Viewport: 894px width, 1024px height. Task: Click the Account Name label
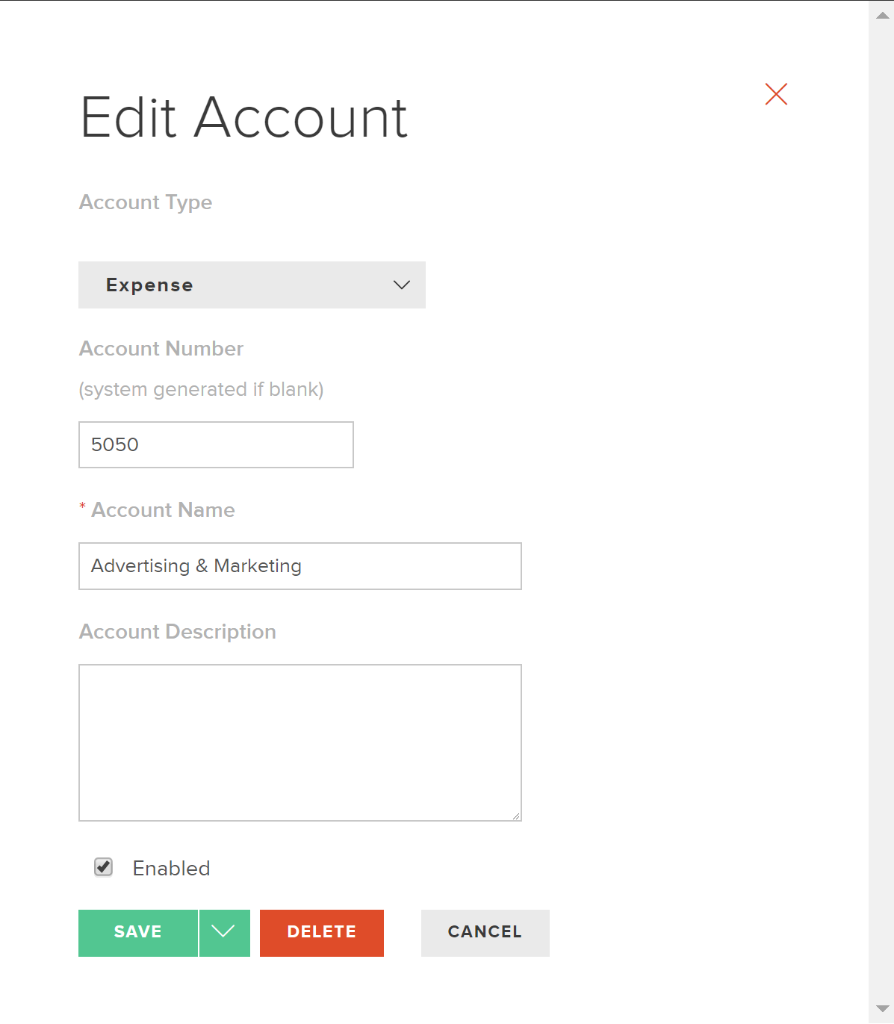[163, 510]
